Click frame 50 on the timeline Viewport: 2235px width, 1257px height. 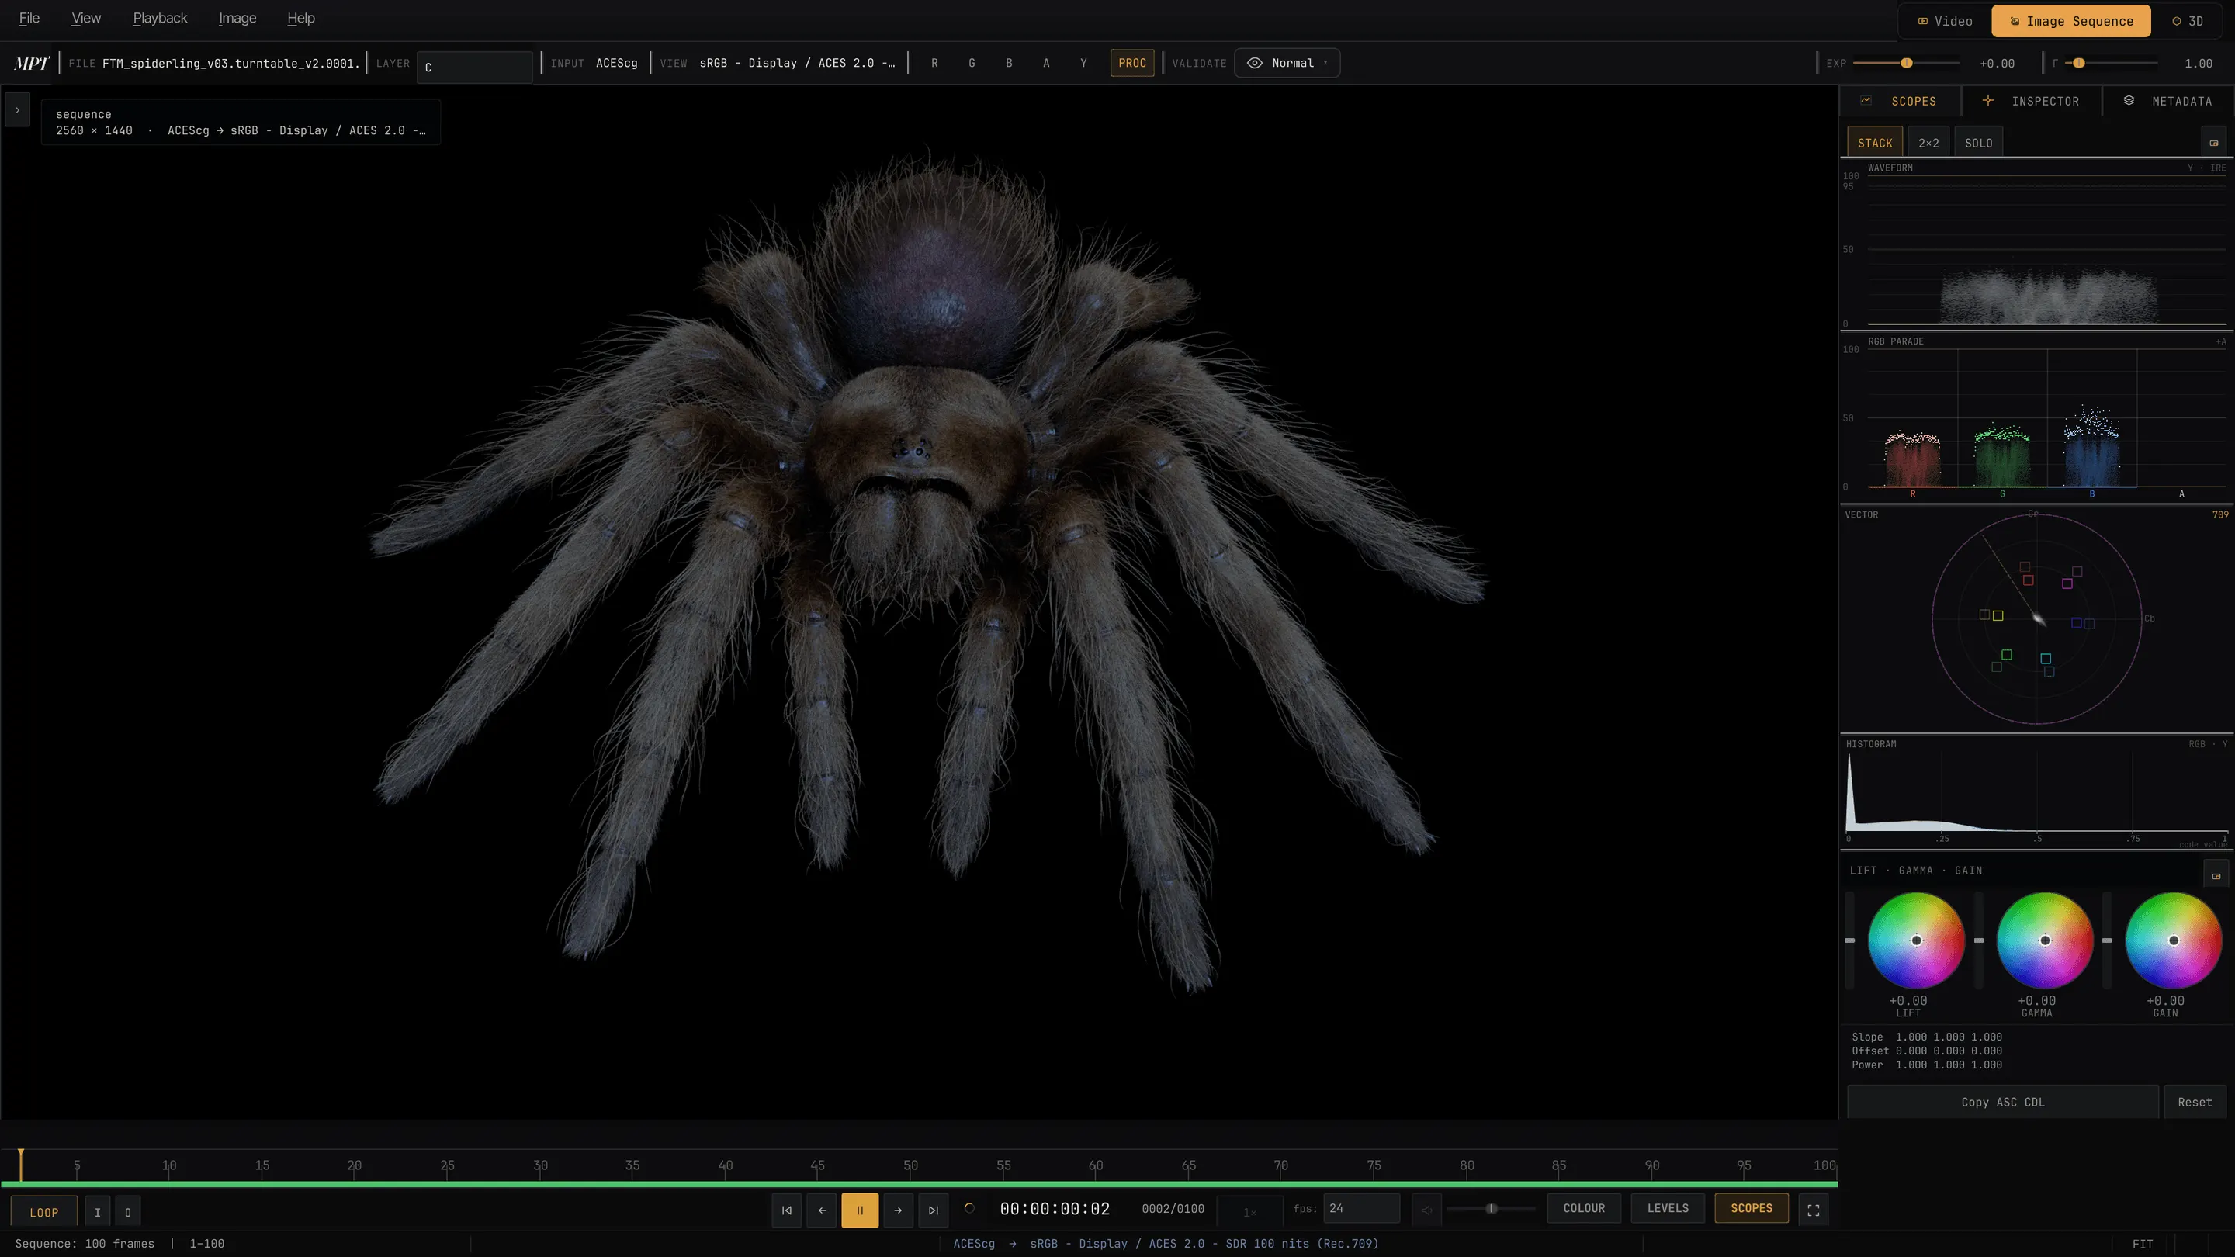[x=910, y=1166]
